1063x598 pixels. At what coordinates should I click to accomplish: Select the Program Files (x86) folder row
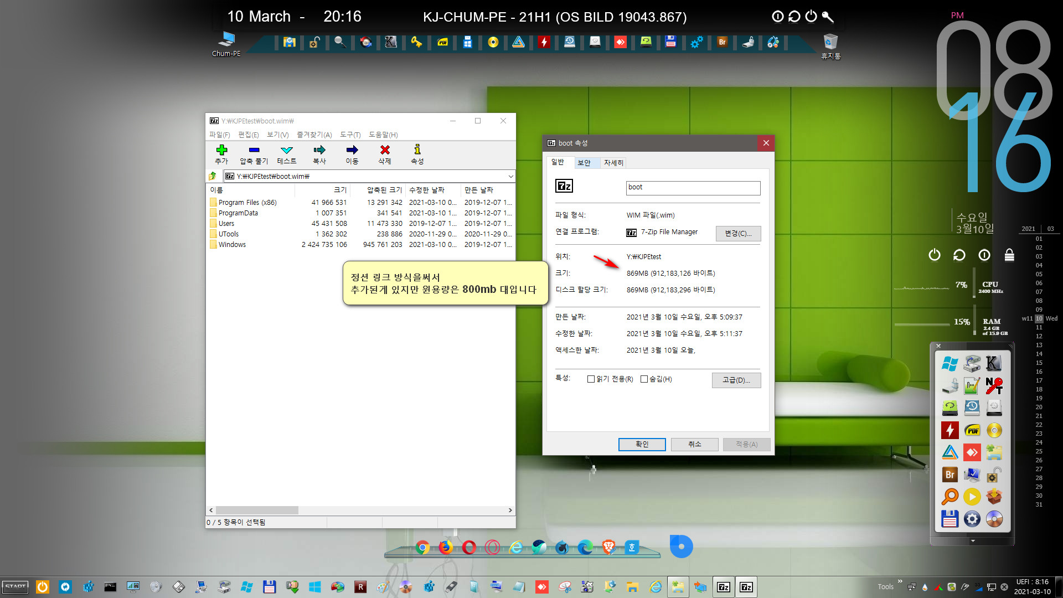coord(360,203)
